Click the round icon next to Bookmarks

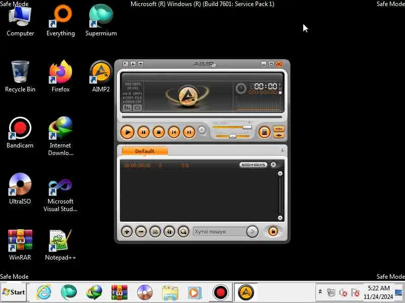(x=273, y=165)
